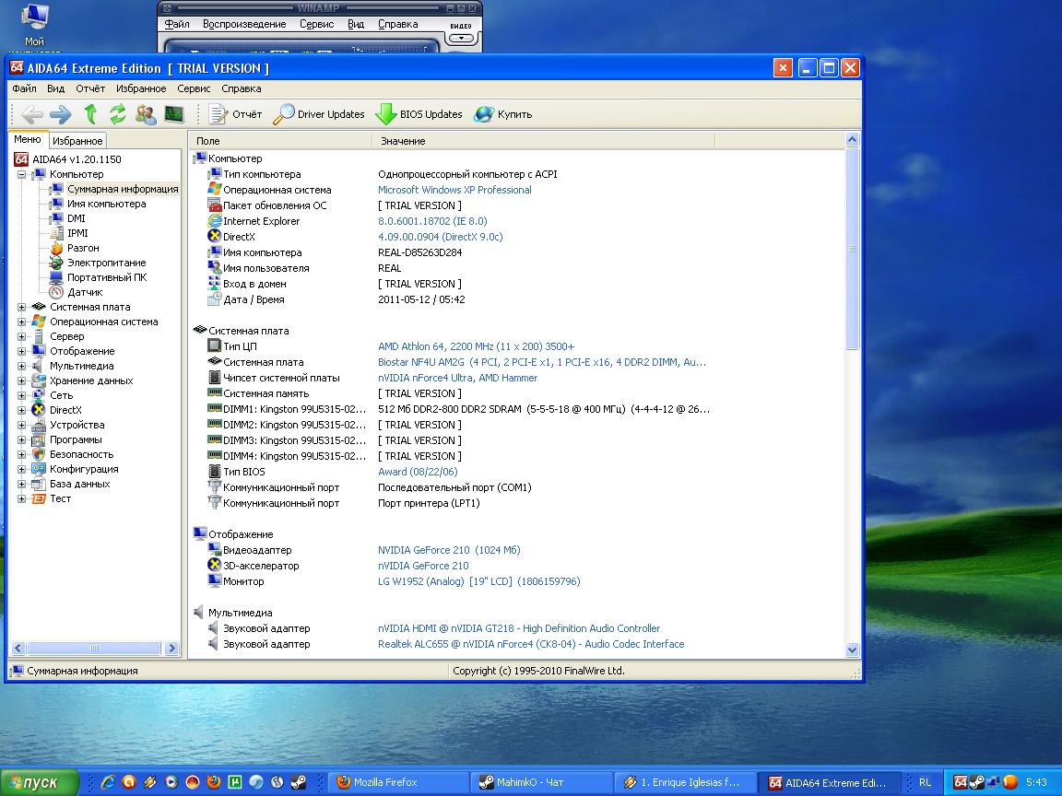Open LG W1952 monitor link
The image size is (1062, 796).
click(478, 581)
